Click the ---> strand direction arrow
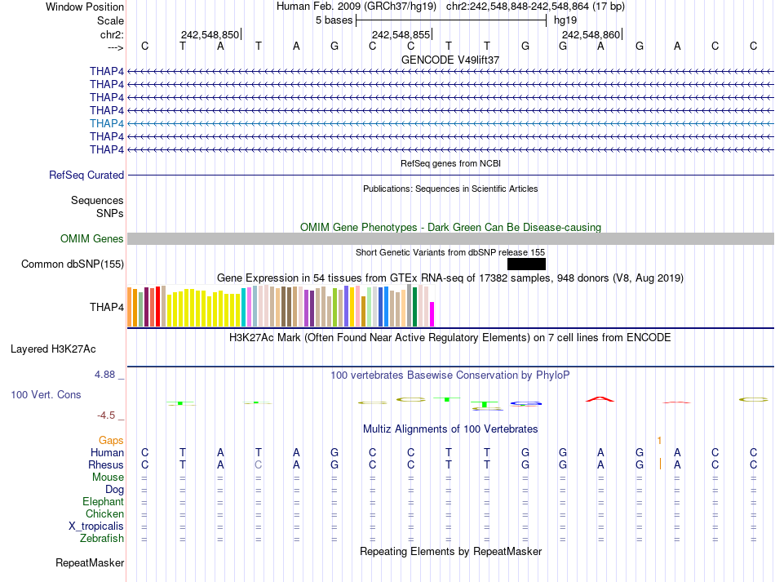This screenshot has width=775, height=582. [116, 47]
